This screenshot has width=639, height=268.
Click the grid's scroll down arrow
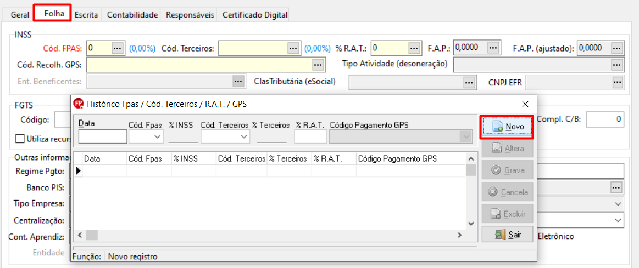pos(471,223)
